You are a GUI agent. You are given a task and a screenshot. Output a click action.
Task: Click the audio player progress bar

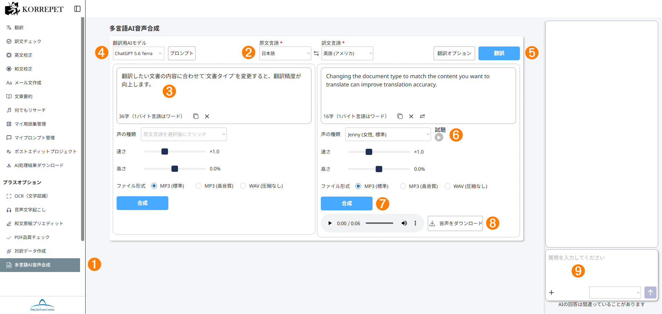click(x=379, y=223)
